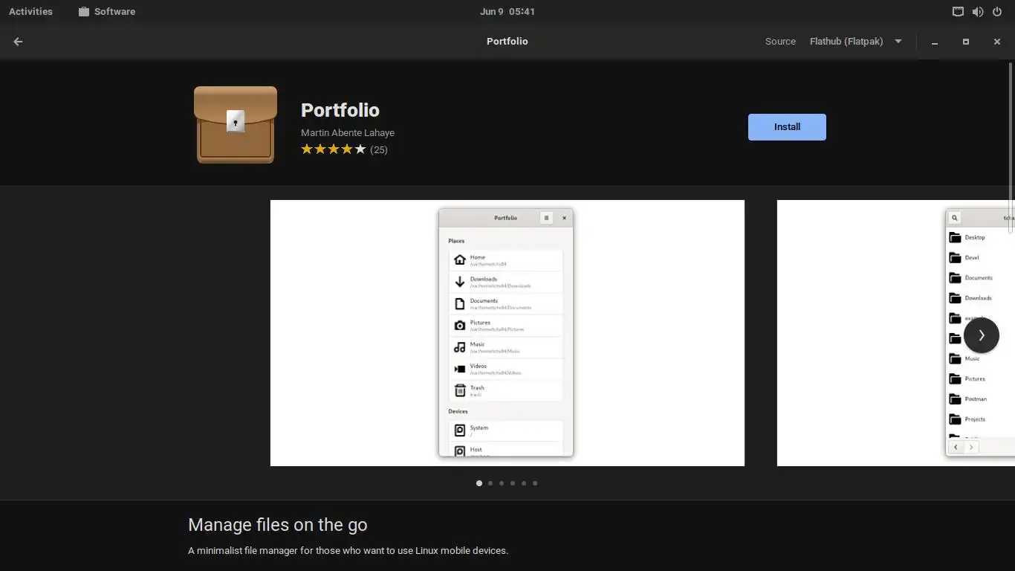Click the Portfolio title in the header bar
Screen dimensions: 1015x571
tap(507, 42)
